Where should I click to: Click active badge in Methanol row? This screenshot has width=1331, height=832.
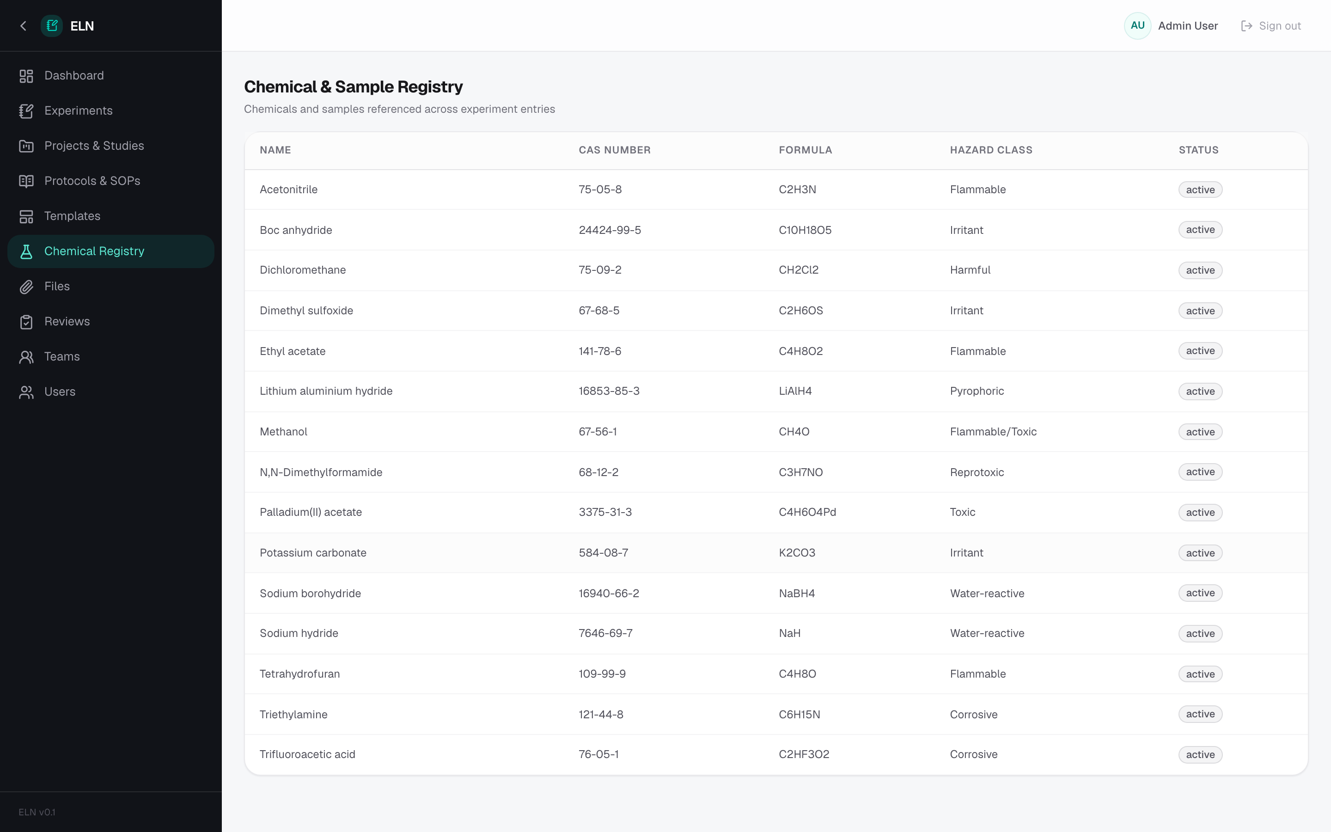tap(1200, 432)
